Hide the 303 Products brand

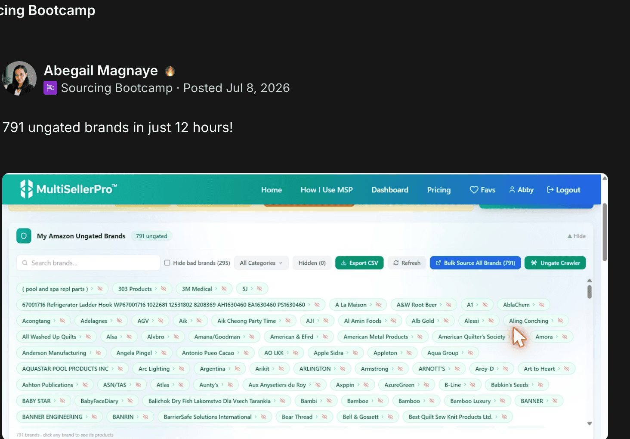[164, 289]
